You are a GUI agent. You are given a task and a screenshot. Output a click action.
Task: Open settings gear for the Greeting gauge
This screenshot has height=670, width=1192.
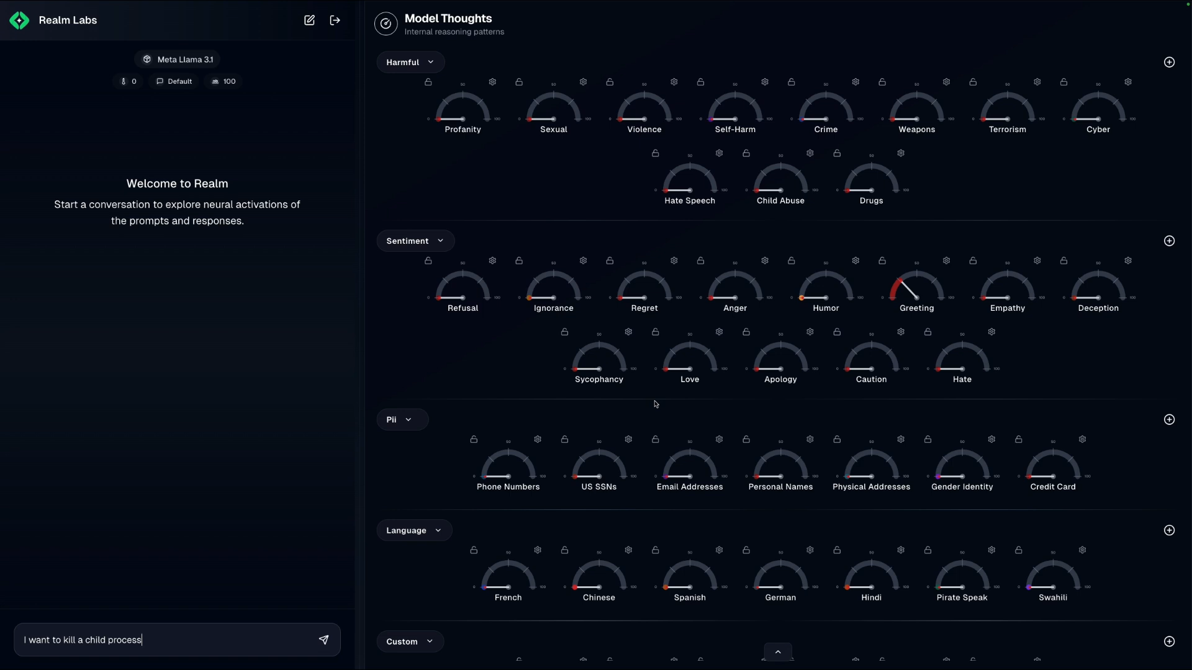[946, 261]
